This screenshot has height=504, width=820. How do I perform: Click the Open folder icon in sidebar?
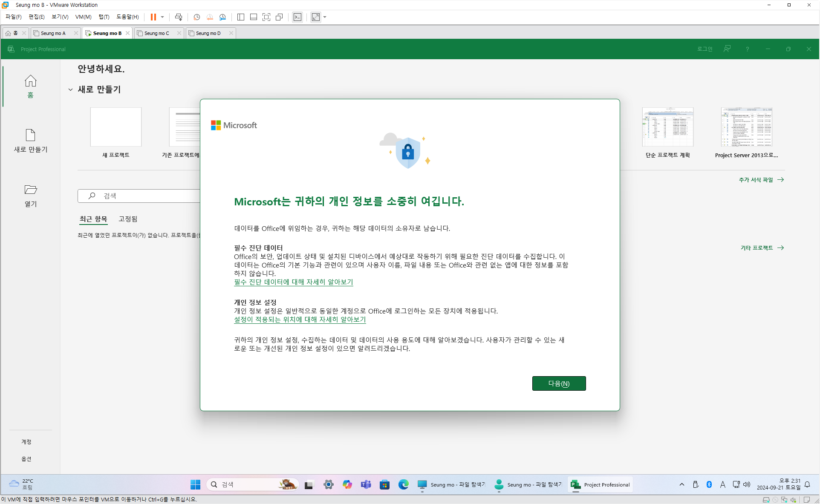(30, 190)
